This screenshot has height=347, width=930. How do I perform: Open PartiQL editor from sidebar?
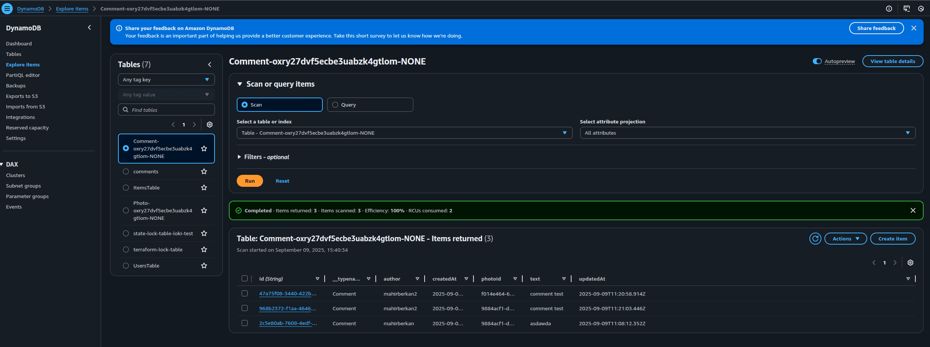23,75
